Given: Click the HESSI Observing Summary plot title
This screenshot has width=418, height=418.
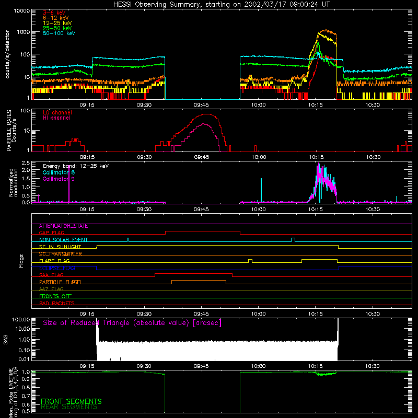Looking at the screenshot, I should pyautogui.click(x=221, y=5).
